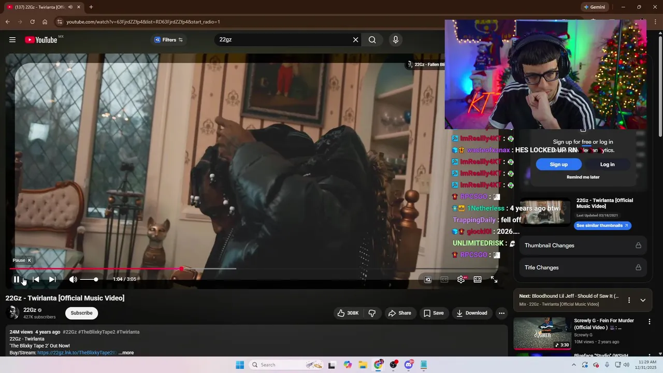The height and width of the screenshot is (373, 663).
Task: Like the video (308K likes)
Action: (x=348, y=313)
